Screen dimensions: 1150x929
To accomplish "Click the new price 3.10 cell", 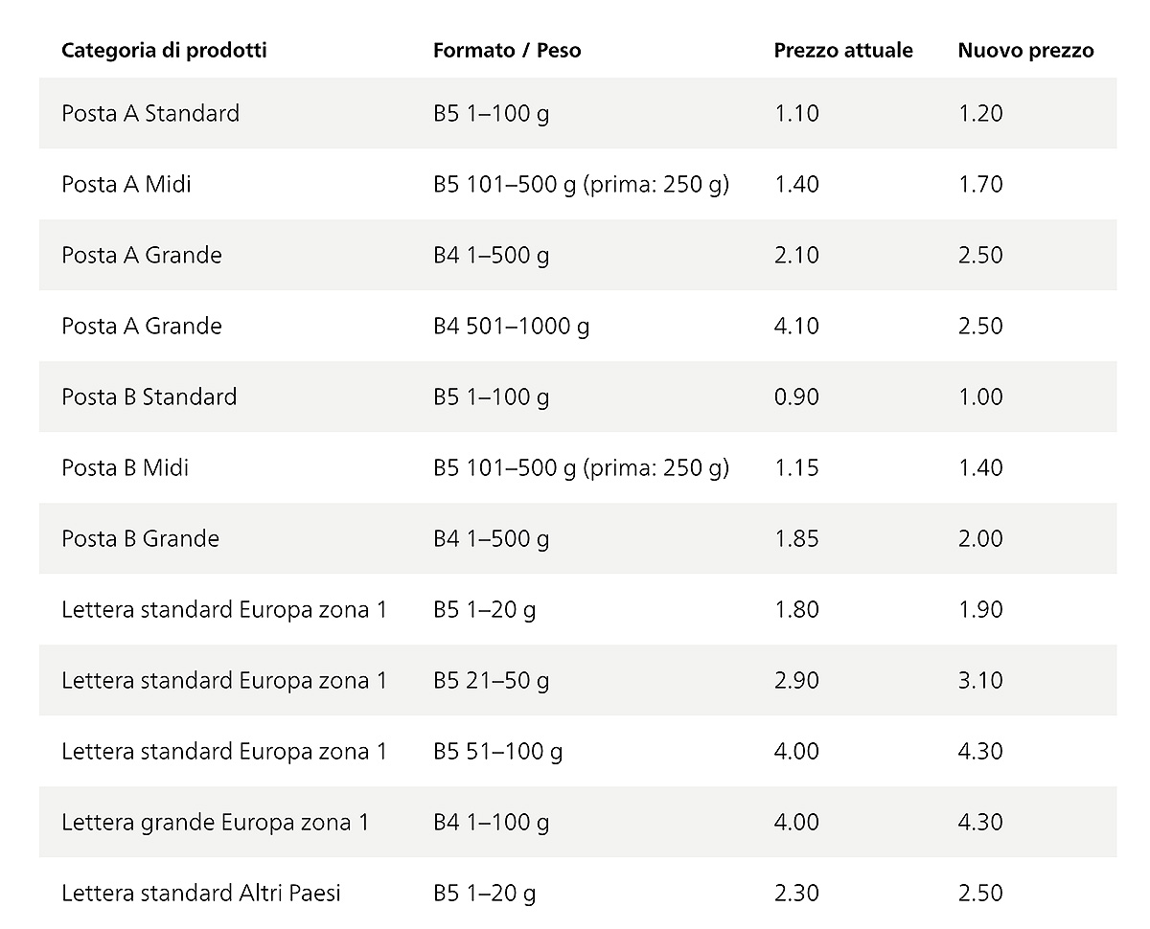I will (x=980, y=681).
